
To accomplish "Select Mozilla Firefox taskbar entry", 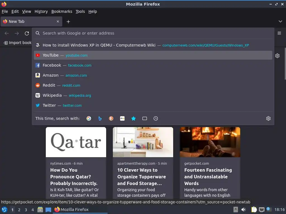I will click(80, 210).
